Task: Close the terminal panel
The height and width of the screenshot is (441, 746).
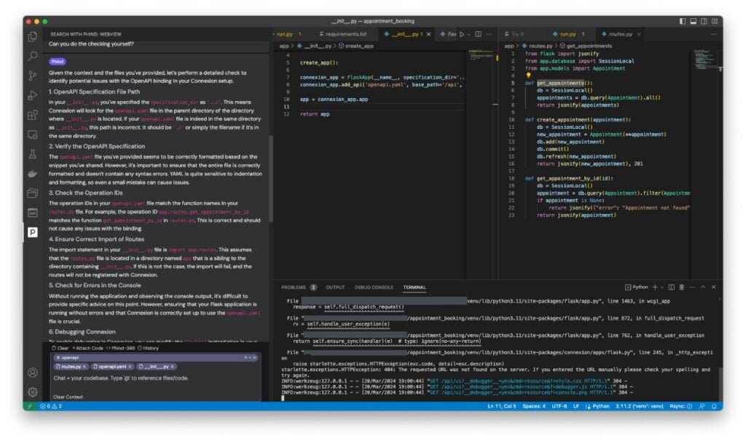Action: [713, 287]
